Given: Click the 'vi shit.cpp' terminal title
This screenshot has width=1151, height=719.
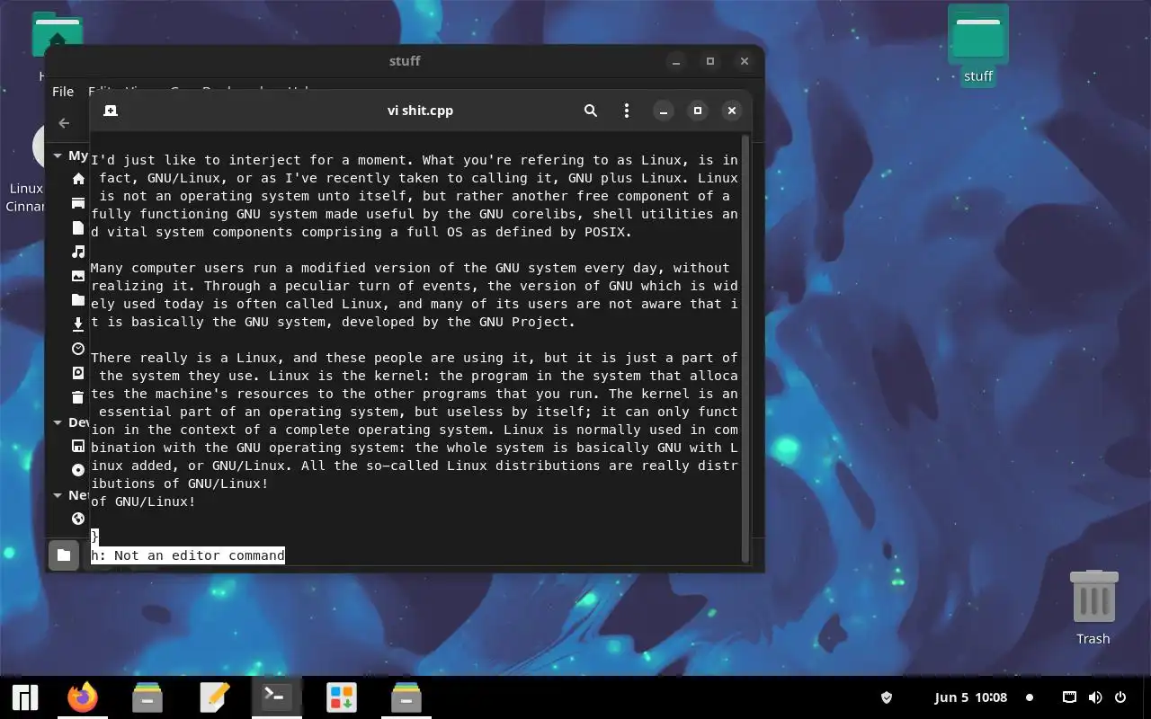Looking at the screenshot, I should [x=420, y=111].
